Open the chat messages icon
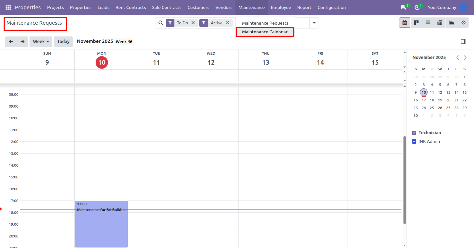The width and height of the screenshot is (474, 248). (x=404, y=7)
